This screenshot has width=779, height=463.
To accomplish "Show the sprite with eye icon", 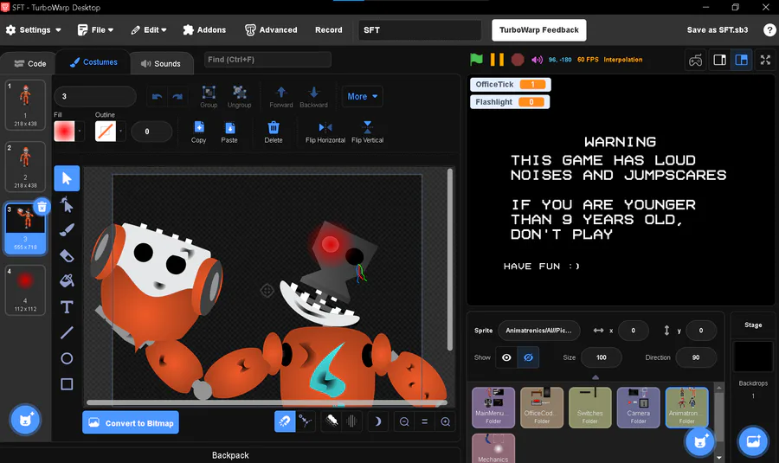I will click(506, 357).
